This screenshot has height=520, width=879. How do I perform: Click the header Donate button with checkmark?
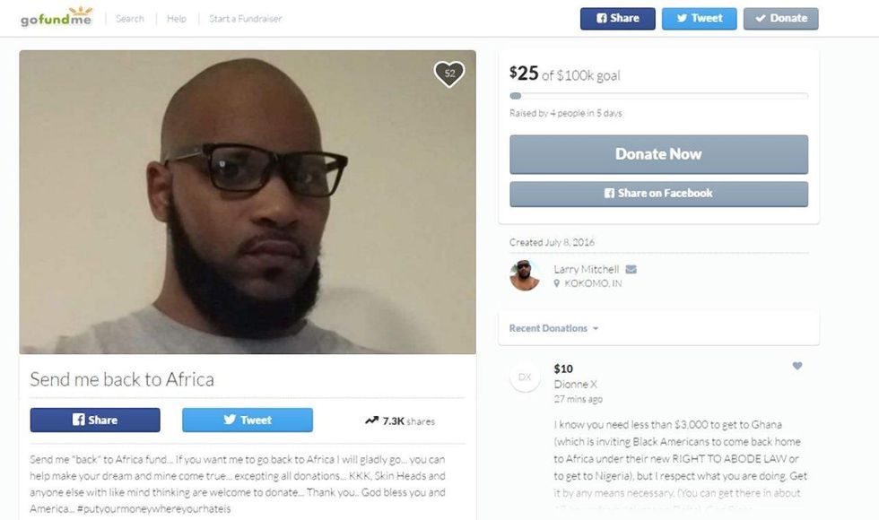(781, 19)
